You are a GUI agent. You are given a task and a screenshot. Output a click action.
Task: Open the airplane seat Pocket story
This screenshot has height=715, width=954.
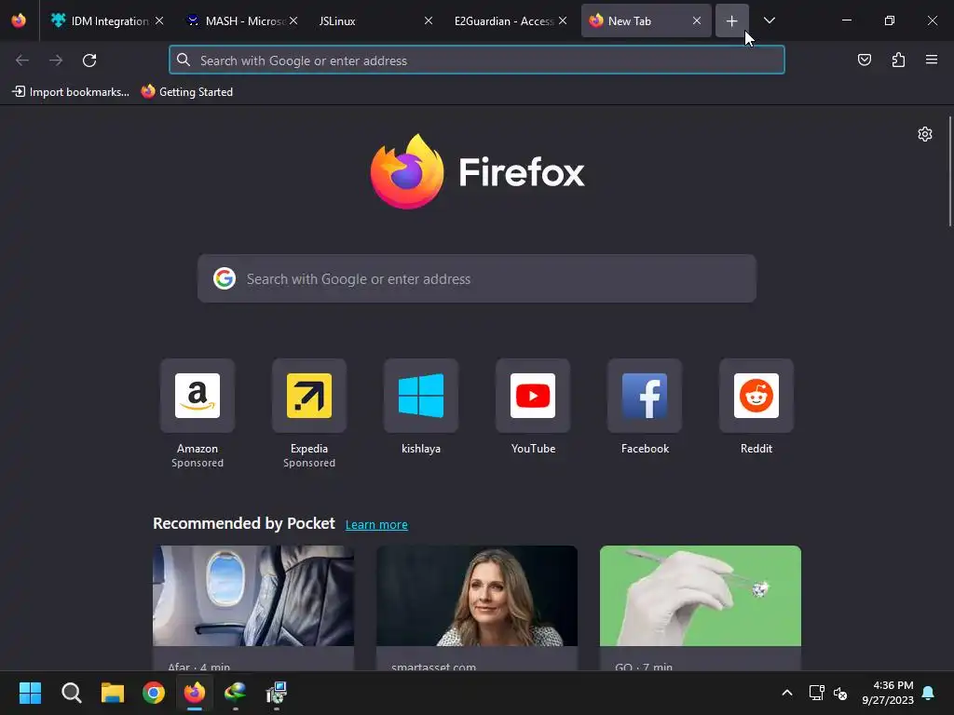click(253, 608)
